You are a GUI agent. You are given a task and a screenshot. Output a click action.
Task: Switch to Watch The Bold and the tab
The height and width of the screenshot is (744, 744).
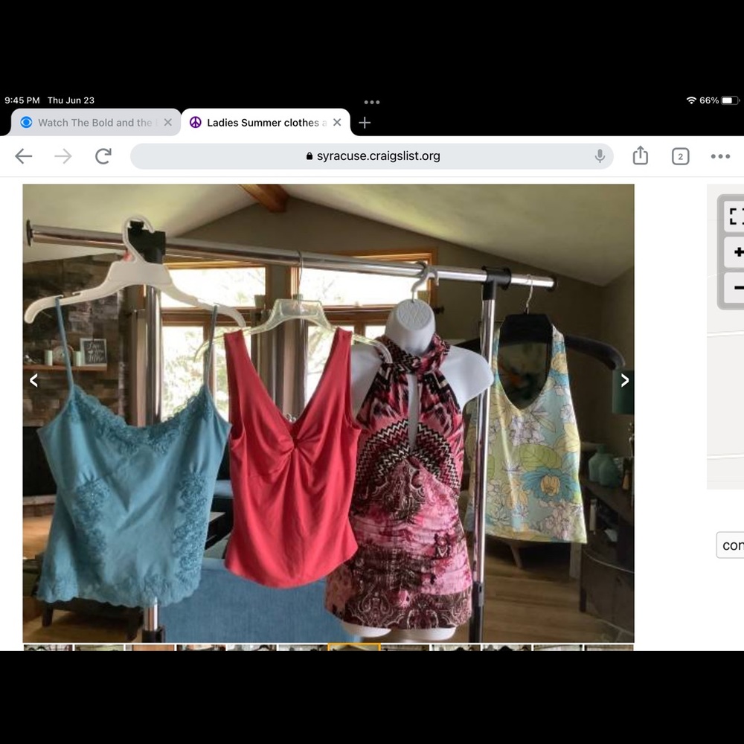coord(95,123)
